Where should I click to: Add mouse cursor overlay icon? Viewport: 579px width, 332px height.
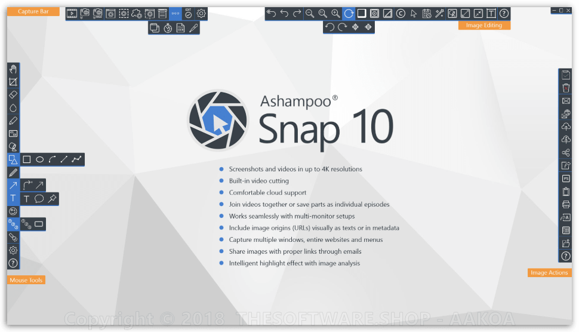tap(414, 14)
